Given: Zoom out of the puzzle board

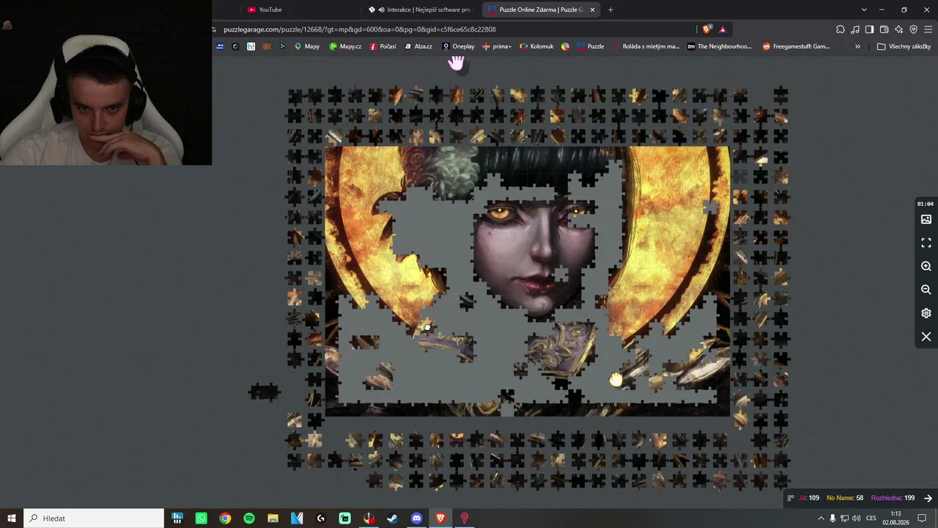Looking at the screenshot, I should tap(926, 290).
